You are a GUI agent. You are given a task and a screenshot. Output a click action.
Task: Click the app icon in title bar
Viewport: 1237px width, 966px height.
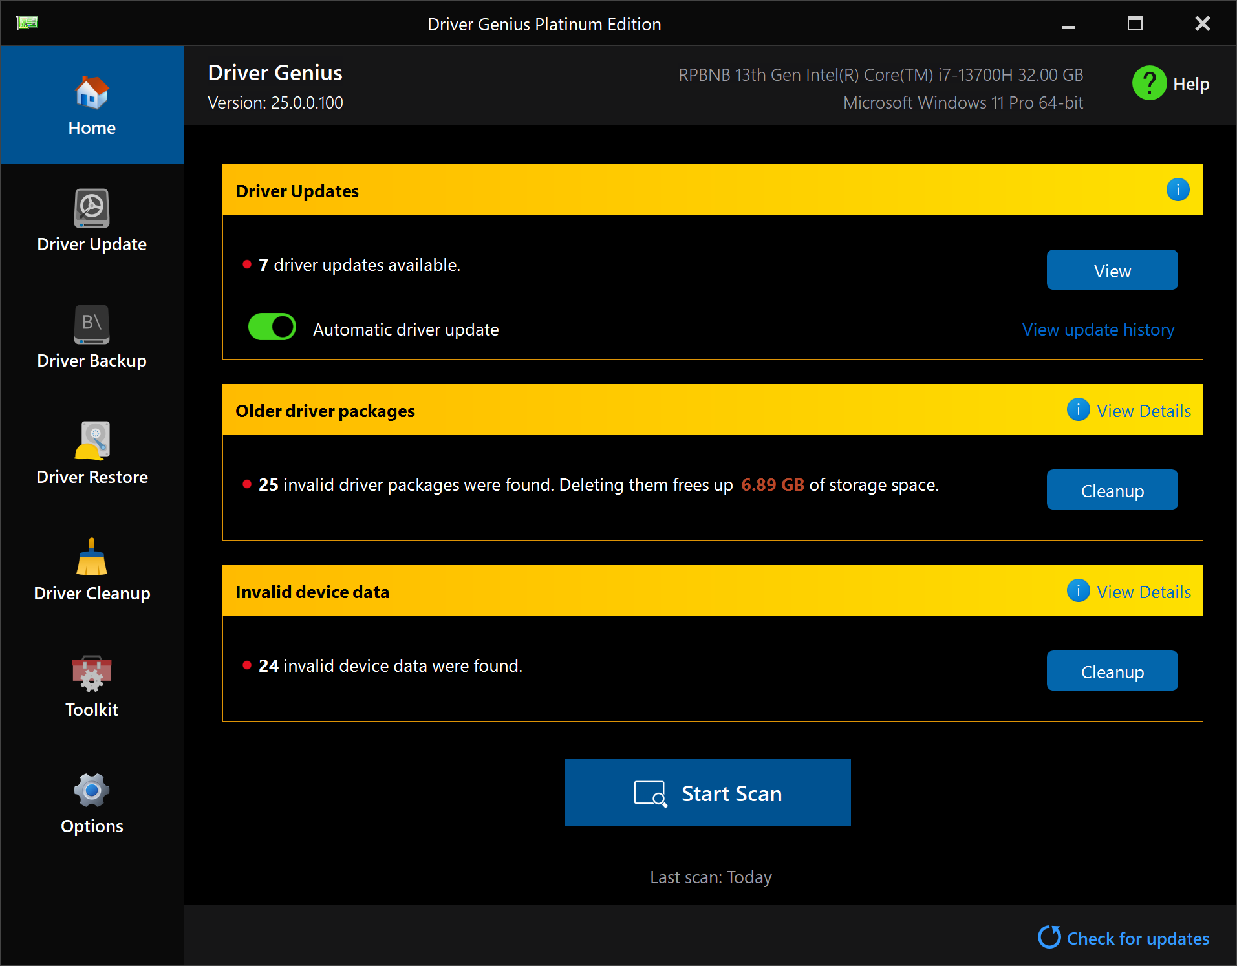(x=27, y=23)
